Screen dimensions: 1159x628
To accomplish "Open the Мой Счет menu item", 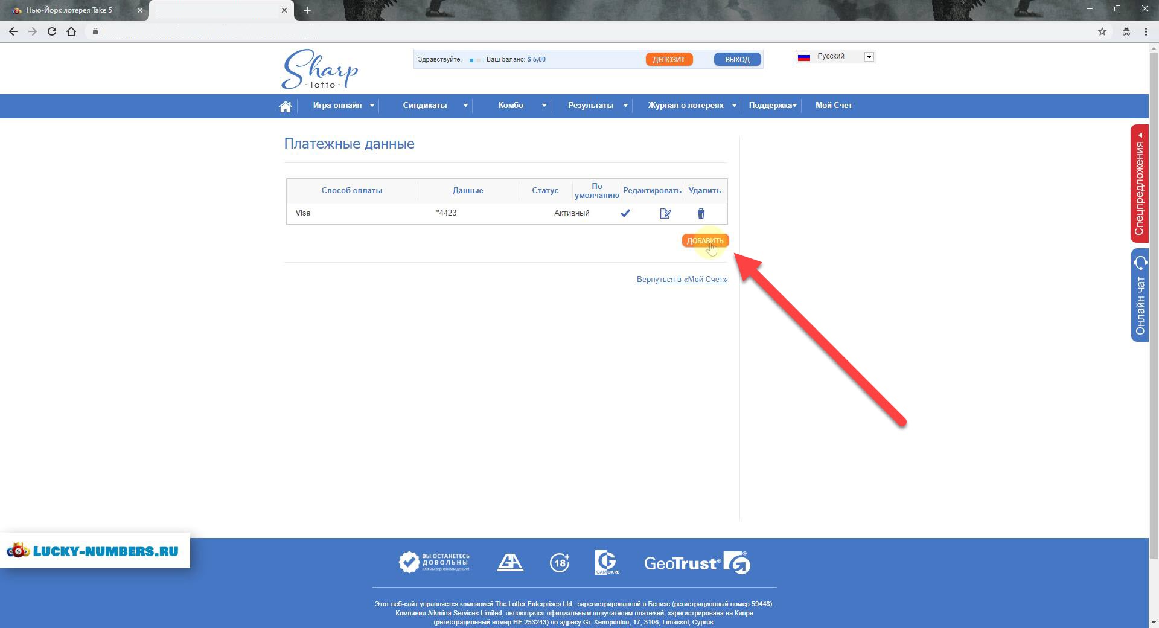I will [x=833, y=106].
